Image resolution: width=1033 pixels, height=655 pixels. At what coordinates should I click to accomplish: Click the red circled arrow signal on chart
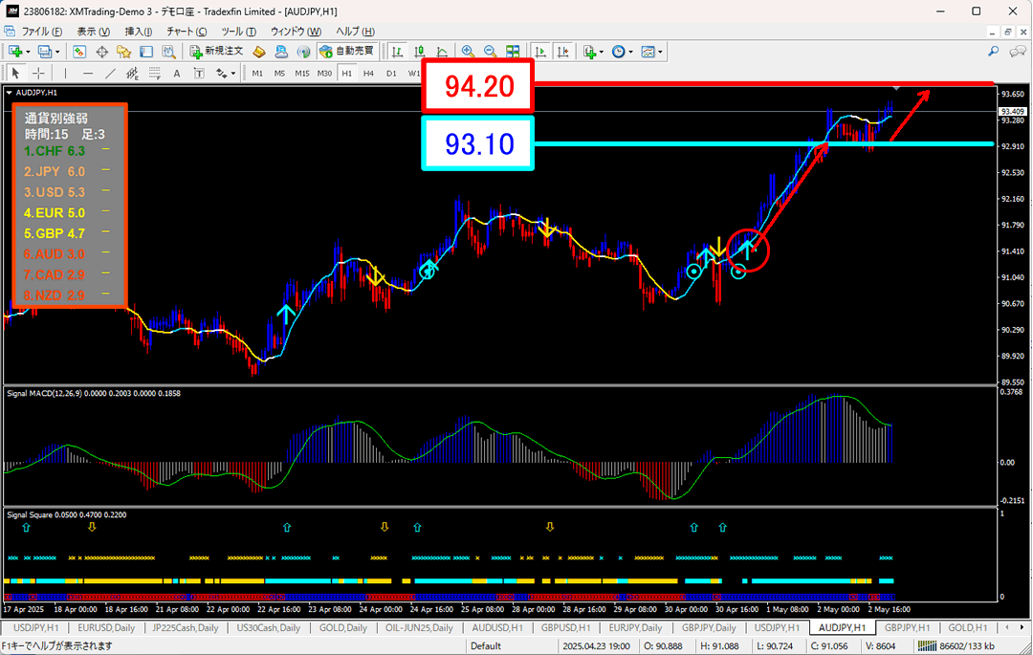coord(748,250)
